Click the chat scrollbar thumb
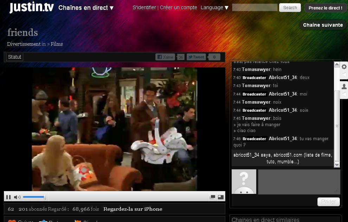 click(x=337, y=126)
